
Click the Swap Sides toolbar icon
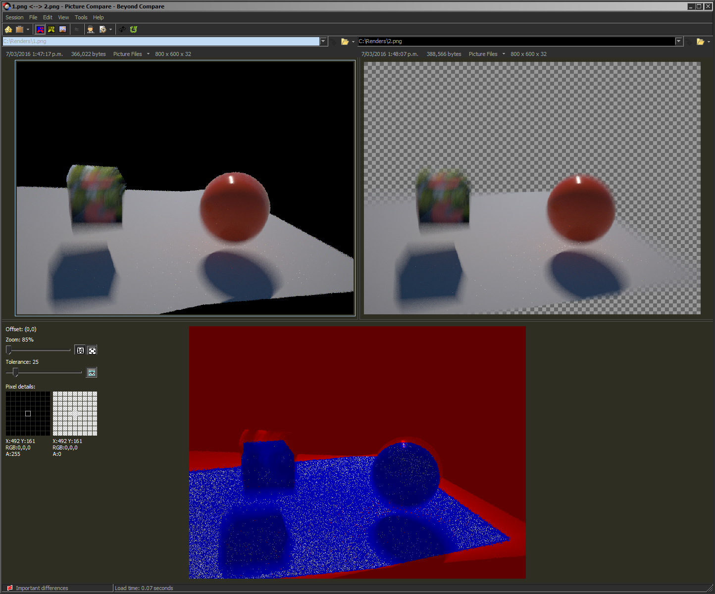122,30
